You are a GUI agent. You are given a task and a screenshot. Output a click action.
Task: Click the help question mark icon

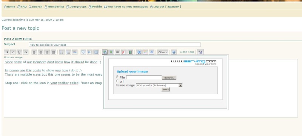[174, 52]
